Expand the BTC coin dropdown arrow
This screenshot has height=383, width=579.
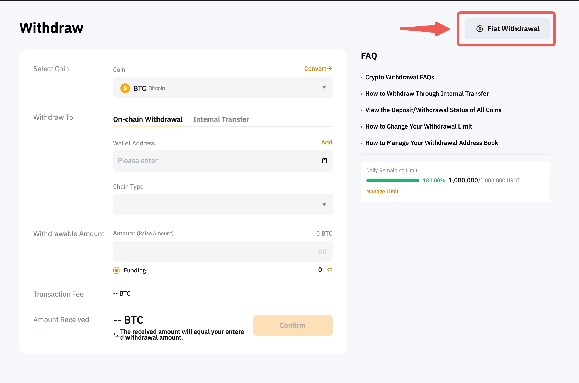point(324,87)
